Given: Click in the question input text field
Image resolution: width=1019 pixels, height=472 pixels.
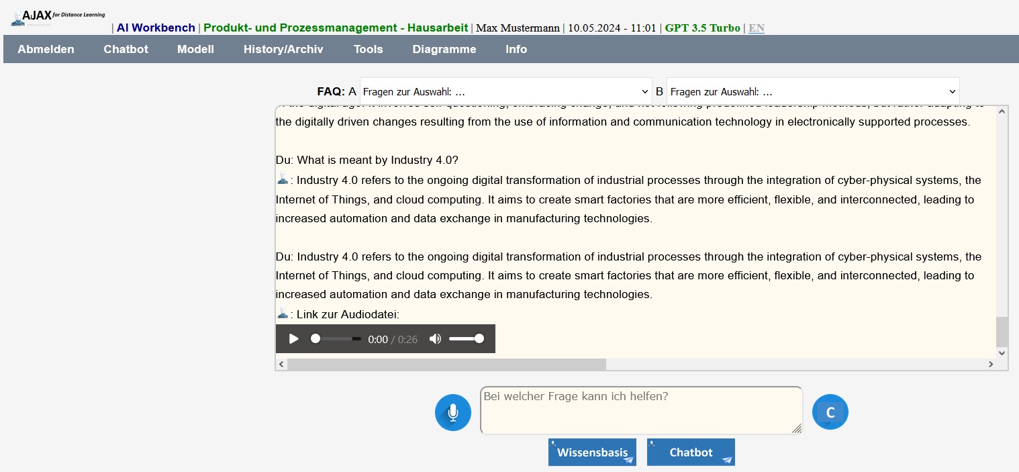Looking at the screenshot, I should coord(641,410).
